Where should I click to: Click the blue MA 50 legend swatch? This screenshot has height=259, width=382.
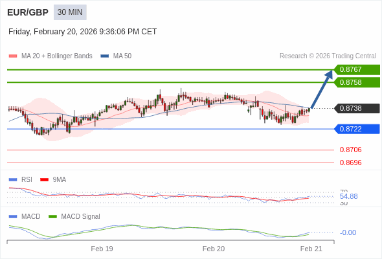click(105, 56)
